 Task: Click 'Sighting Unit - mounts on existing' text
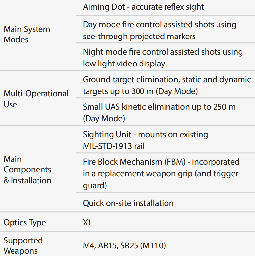tap(145, 135)
